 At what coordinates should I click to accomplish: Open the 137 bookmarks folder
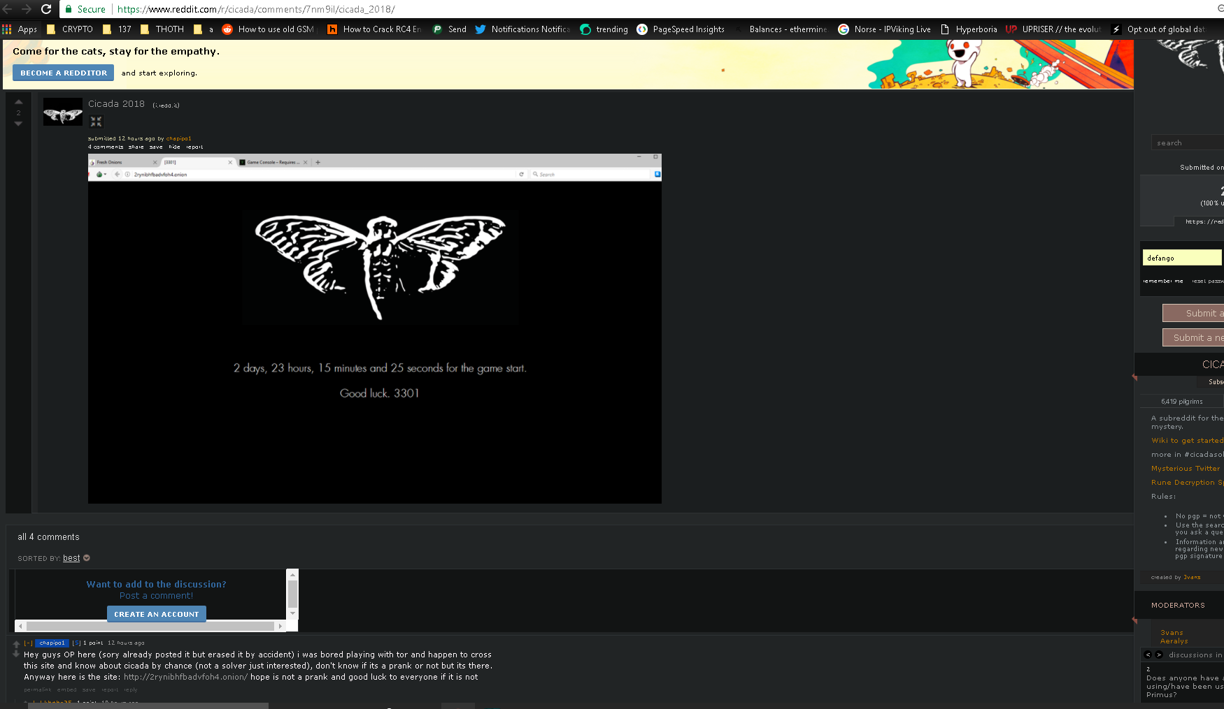pos(117,29)
